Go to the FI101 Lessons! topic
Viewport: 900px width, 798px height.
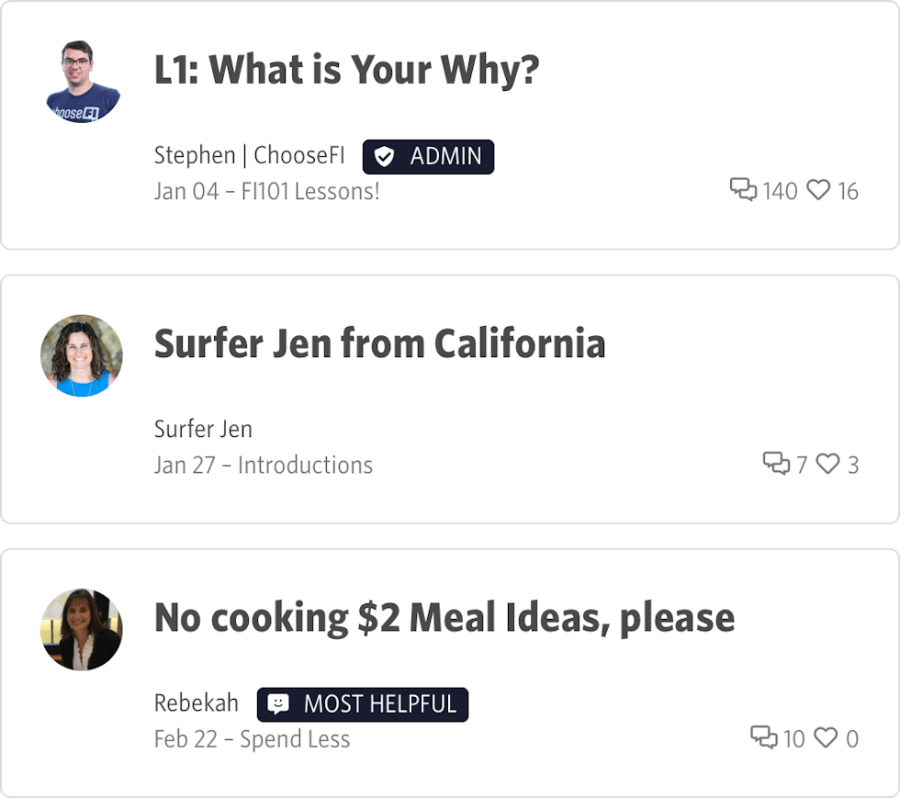tap(310, 191)
